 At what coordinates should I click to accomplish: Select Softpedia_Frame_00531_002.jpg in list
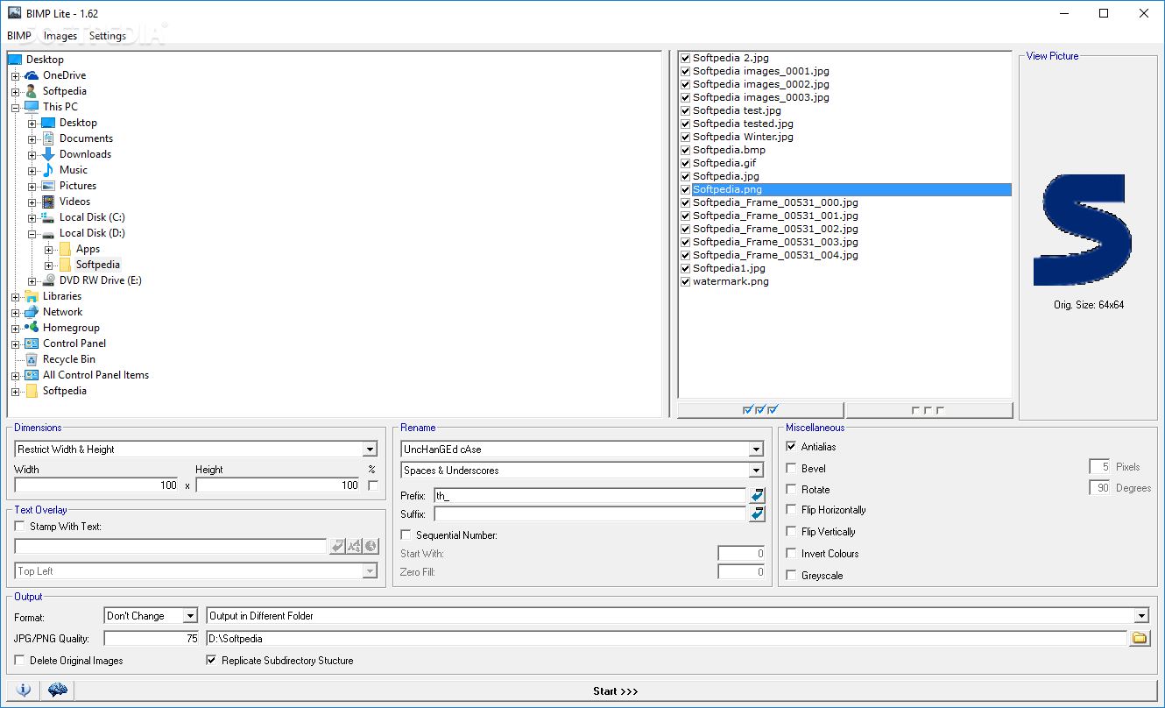(775, 229)
